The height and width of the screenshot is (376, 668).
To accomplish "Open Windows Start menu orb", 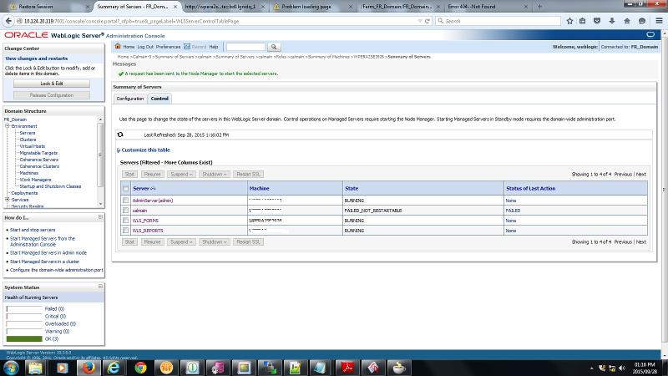I will point(11,368).
